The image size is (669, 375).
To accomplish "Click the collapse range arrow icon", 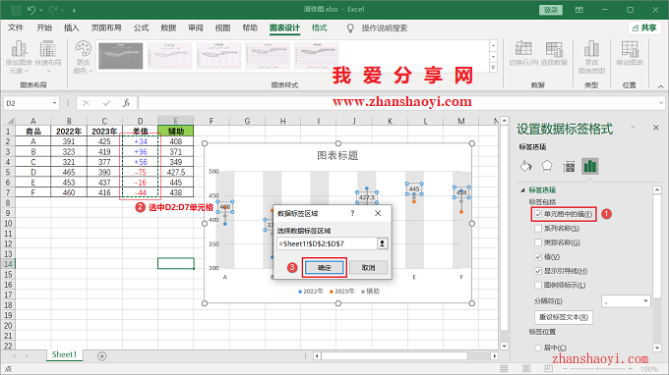I will pos(383,243).
